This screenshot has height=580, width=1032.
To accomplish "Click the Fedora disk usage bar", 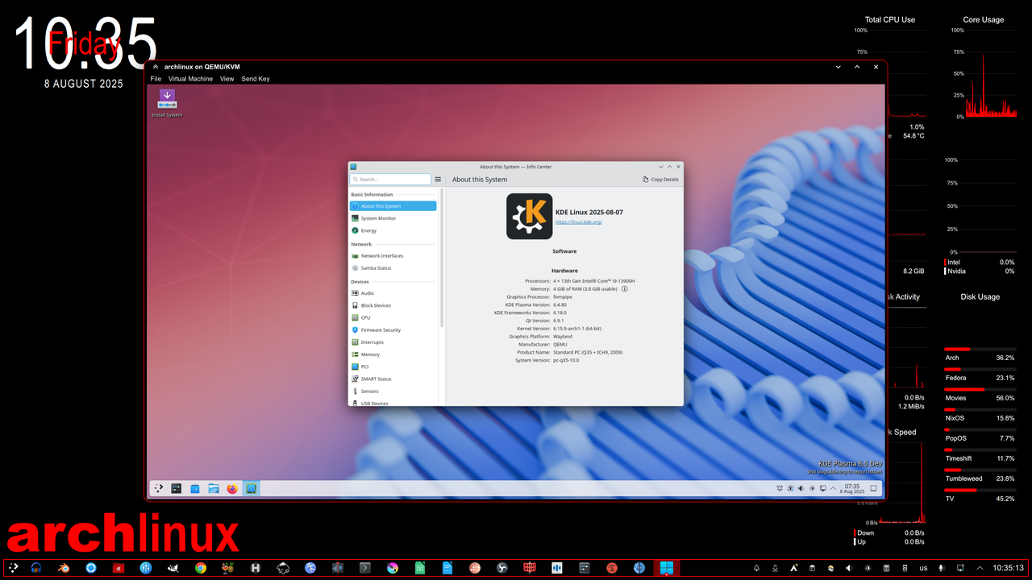I will (x=980, y=370).
